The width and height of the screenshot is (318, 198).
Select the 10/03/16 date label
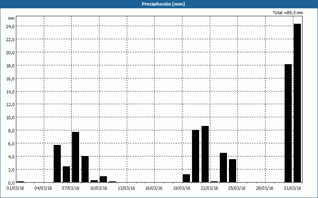98,188
